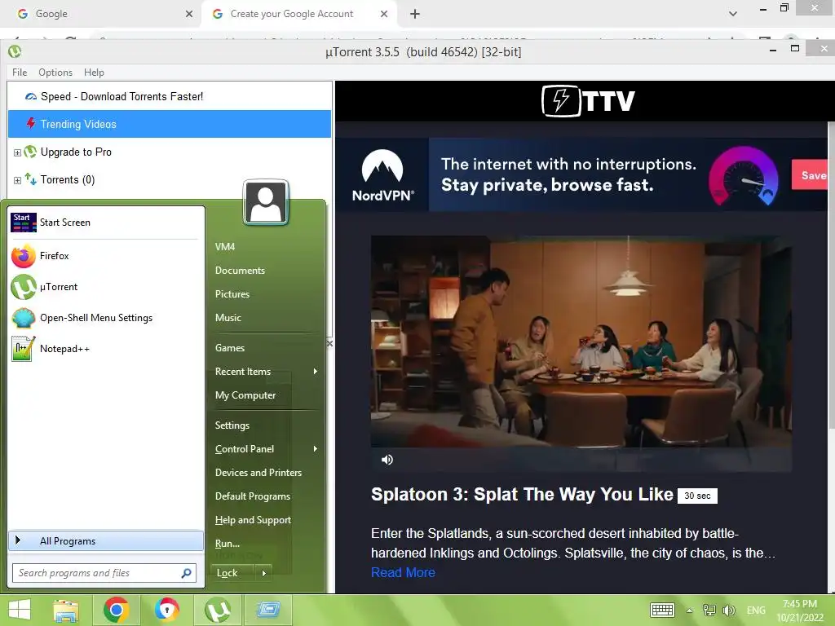
Task: Open the network tray icon
Action: pyautogui.click(x=709, y=610)
